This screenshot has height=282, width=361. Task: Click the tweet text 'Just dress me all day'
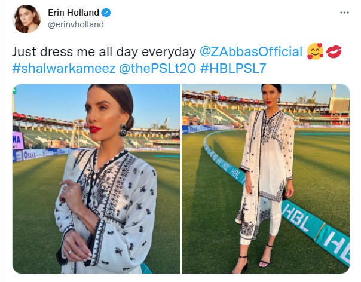pos(63,51)
